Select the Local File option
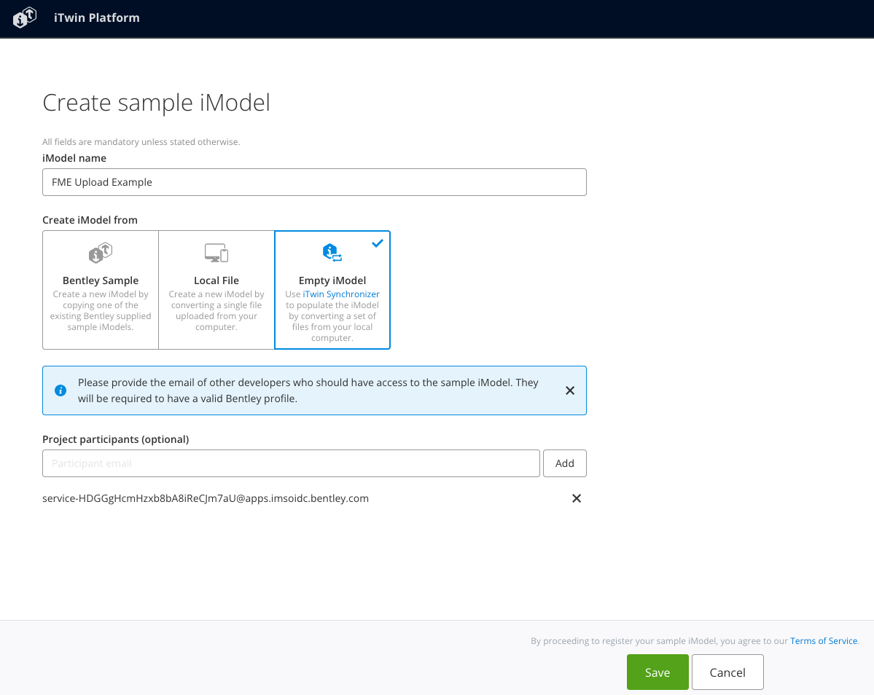874x695 pixels. click(x=216, y=290)
